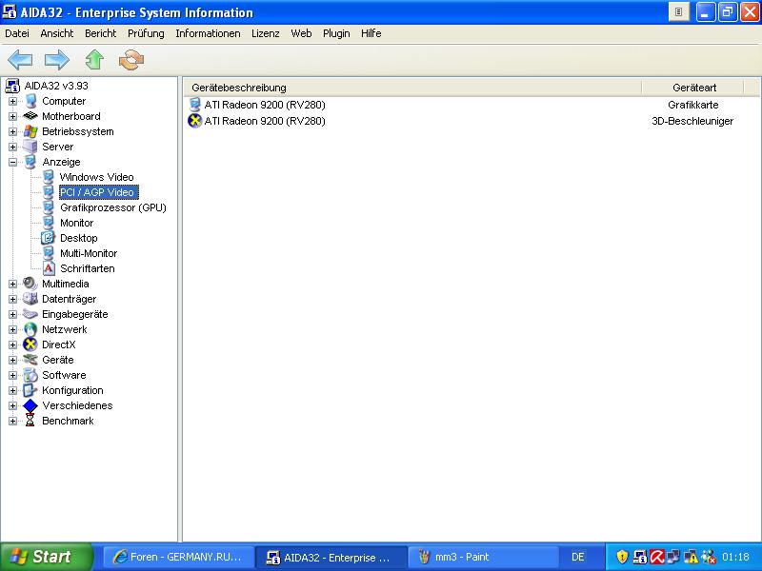This screenshot has width=762, height=571.
Task: Open the Datei menu
Action: click(x=17, y=33)
